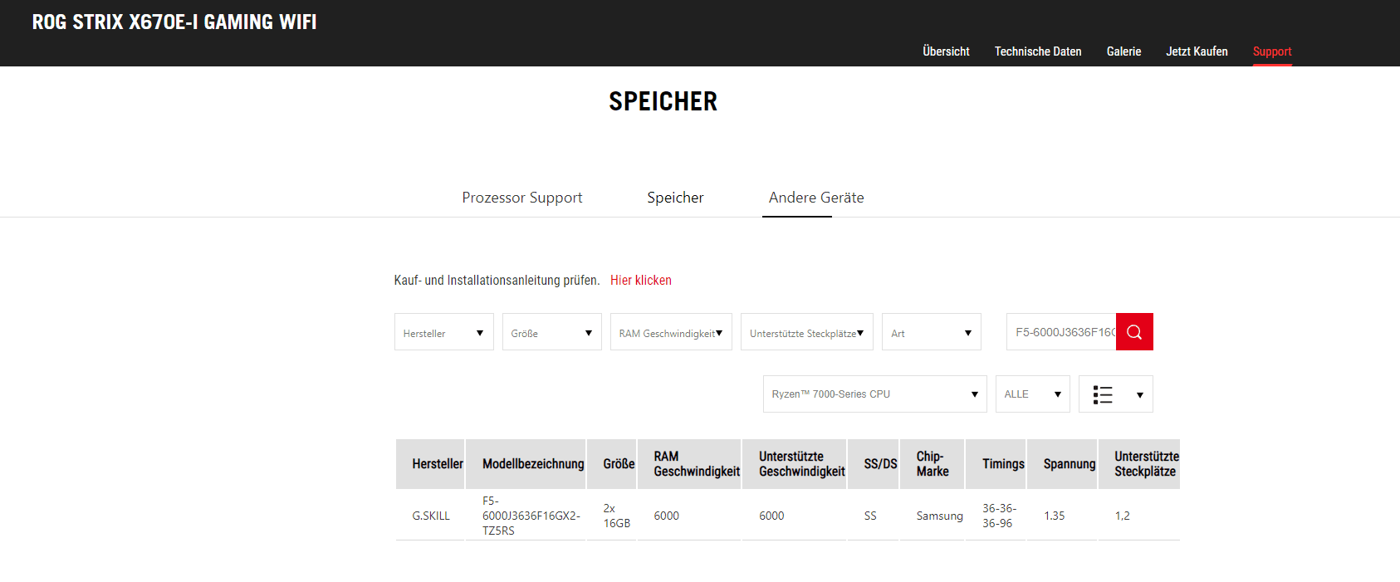Open the Galerie navigation item

point(1123,51)
